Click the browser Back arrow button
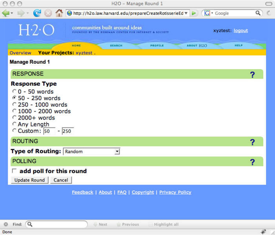Viewport: 275px width, 235px height. (6, 13)
